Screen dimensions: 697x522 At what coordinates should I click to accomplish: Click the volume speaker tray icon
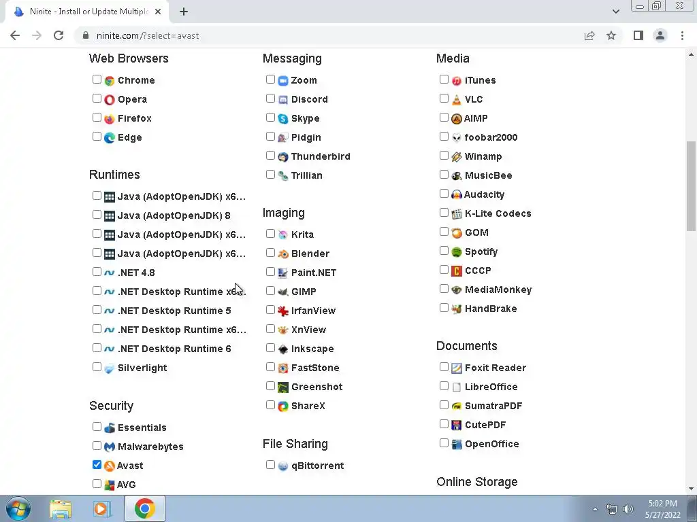(x=628, y=509)
